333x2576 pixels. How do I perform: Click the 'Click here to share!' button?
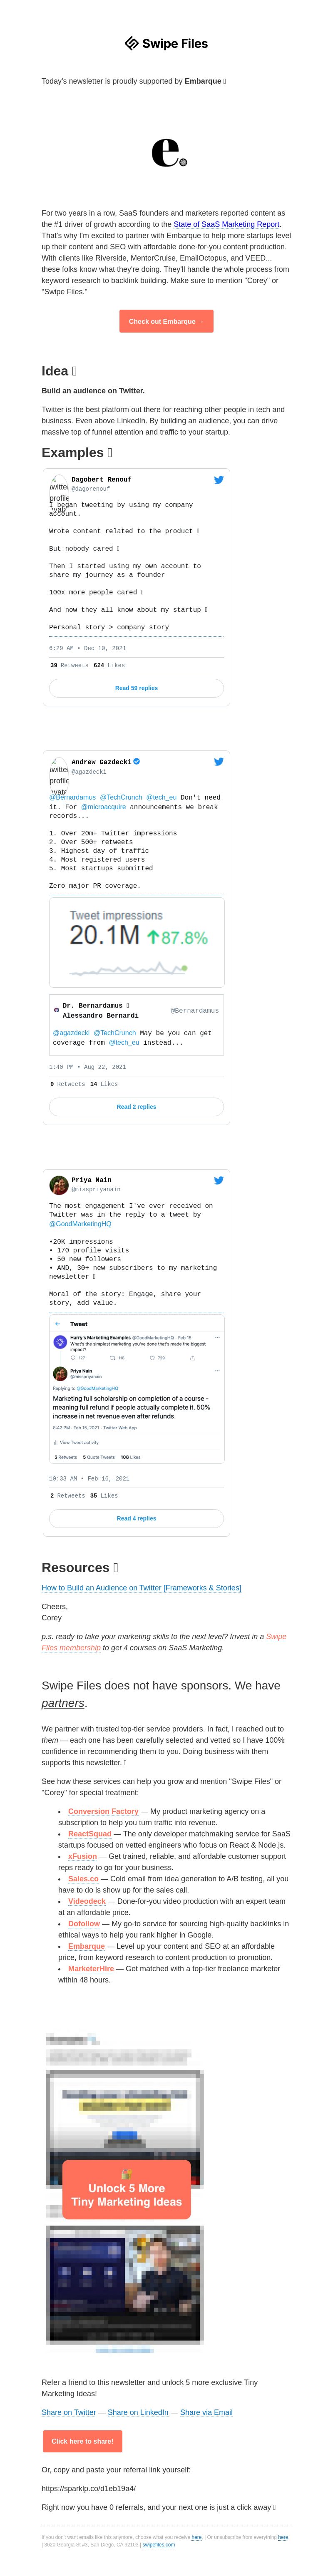point(82,2441)
